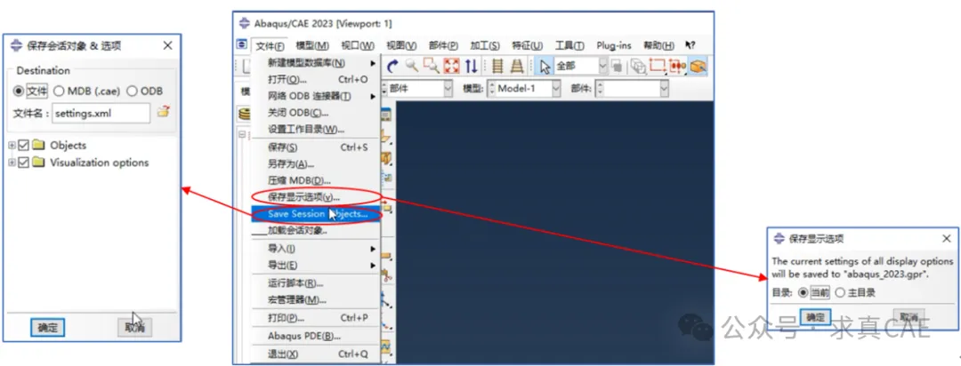This screenshot has width=961, height=366.
Task: Uncheck the Visualization options checkbox
Action: 24,163
